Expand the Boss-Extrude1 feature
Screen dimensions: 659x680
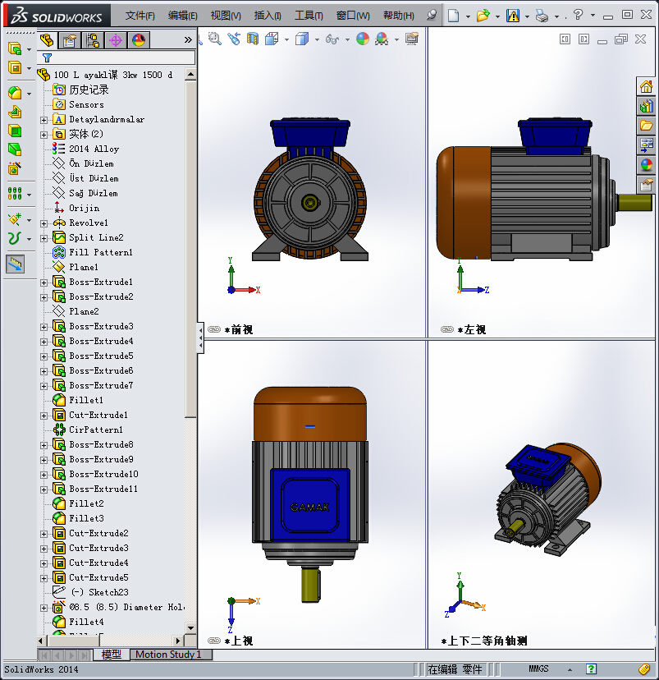[x=43, y=283]
